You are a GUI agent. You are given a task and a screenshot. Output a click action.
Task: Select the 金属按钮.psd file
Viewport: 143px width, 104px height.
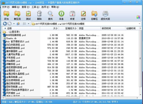tap(13, 71)
